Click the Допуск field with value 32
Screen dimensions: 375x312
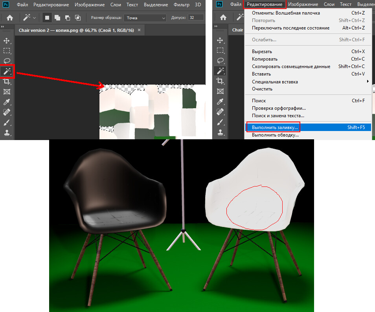pyautogui.click(x=196, y=17)
